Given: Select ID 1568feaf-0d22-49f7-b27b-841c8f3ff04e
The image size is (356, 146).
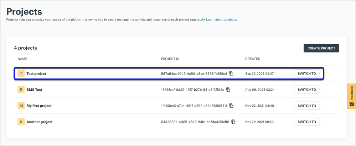Looking at the screenshot, I should point(192,90).
